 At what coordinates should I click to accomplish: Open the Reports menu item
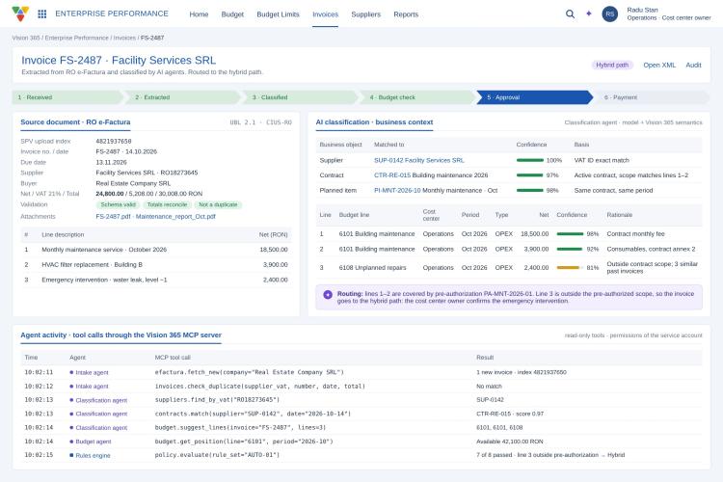pyautogui.click(x=406, y=14)
